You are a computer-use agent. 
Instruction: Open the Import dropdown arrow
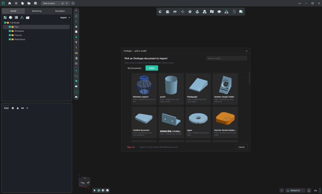pyautogui.click(x=69, y=18)
